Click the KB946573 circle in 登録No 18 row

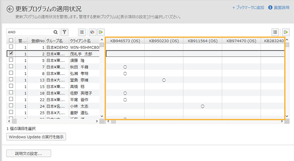coord(125,93)
